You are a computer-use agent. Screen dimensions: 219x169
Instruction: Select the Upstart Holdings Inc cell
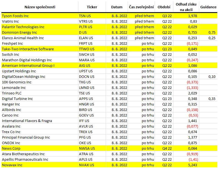click(40, 71)
